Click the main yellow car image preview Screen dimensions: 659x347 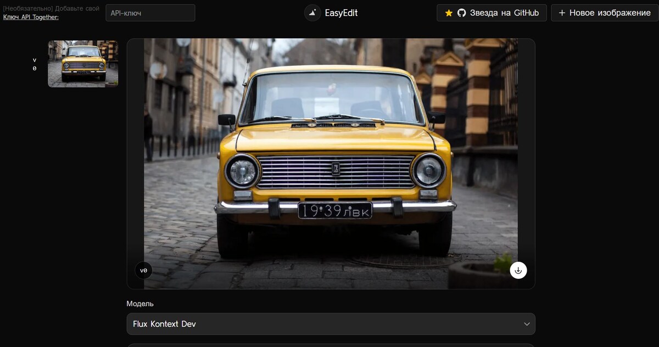click(331, 164)
